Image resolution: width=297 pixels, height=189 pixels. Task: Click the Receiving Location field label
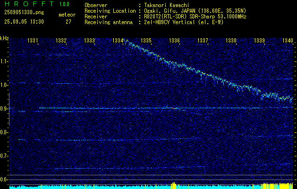pyautogui.click(x=110, y=11)
